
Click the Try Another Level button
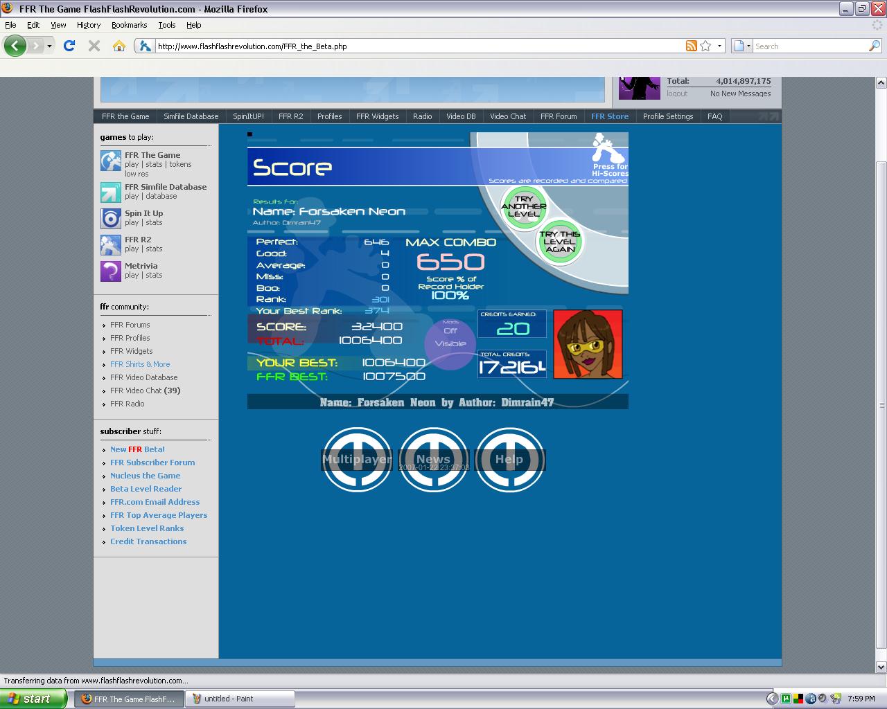click(523, 206)
